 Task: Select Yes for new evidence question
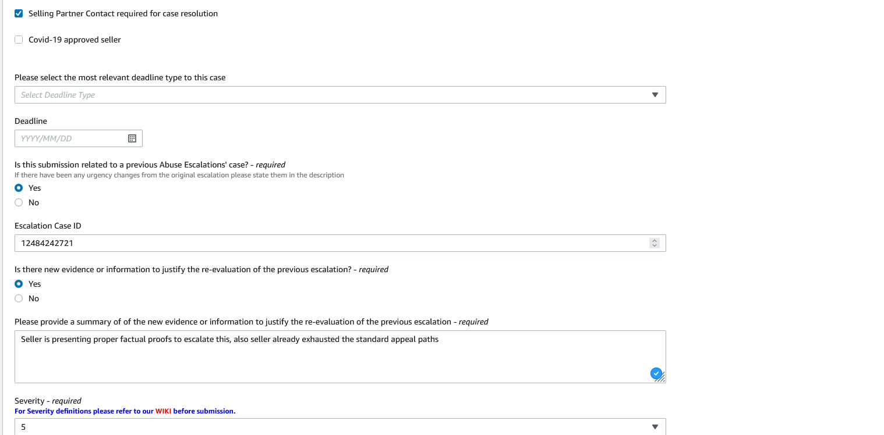19,284
